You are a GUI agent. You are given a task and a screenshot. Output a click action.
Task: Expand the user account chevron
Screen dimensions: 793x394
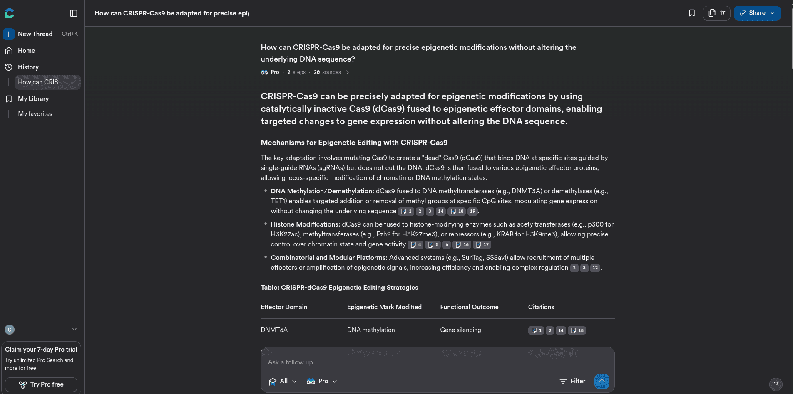(x=75, y=330)
